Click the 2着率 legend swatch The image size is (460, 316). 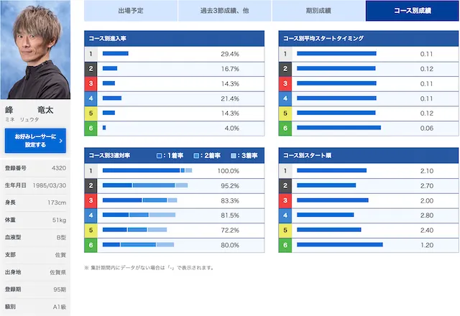tap(197, 155)
